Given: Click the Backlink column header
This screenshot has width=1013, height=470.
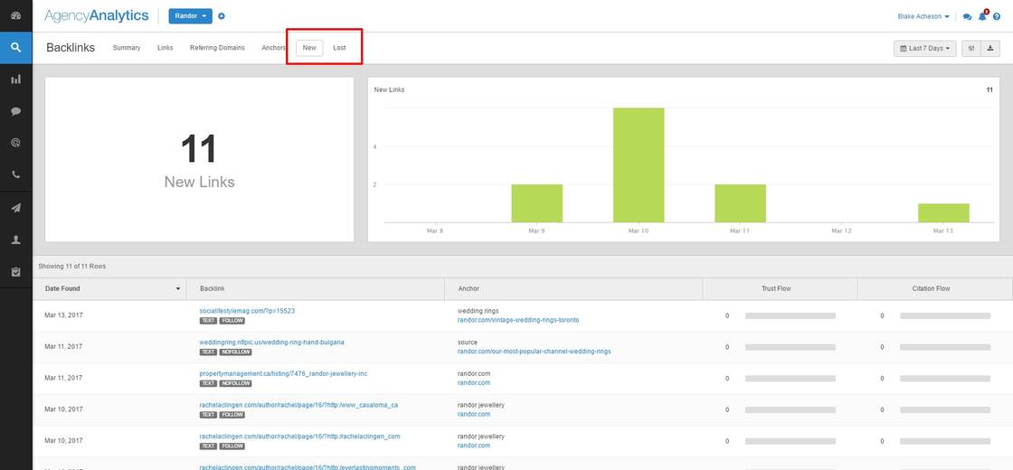Looking at the screenshot, I should coord(316,288).
